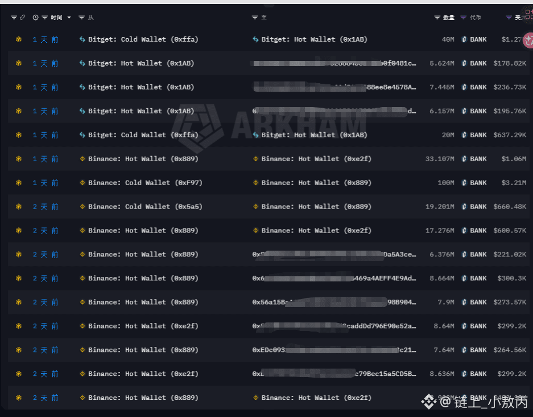Open the 代币 token column filter
The image size is (533, 417).
point(463,17)
